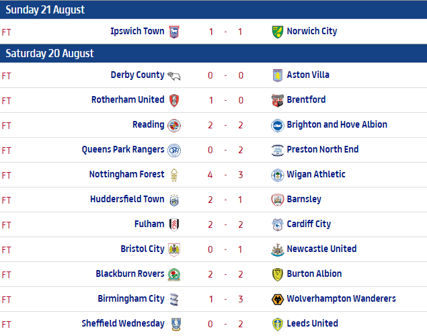Click the Burton Albion crest icon
The height and width of the screenshot is (336, 427).
[x=277, y=274]
